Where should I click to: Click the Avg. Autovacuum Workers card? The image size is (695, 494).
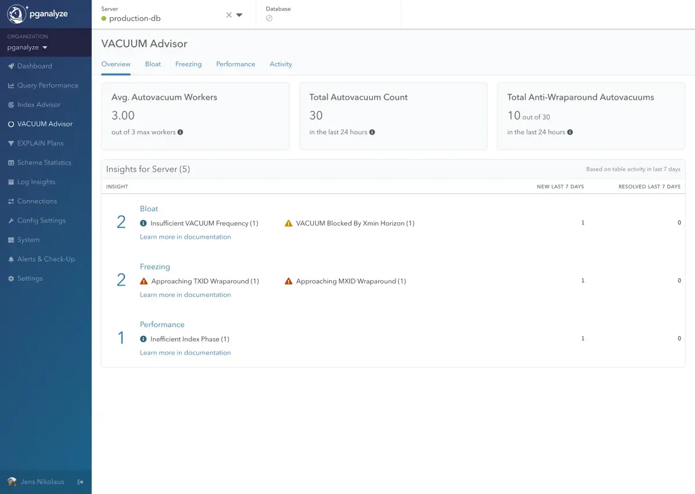pyautogui.click(x=195, y=116)
